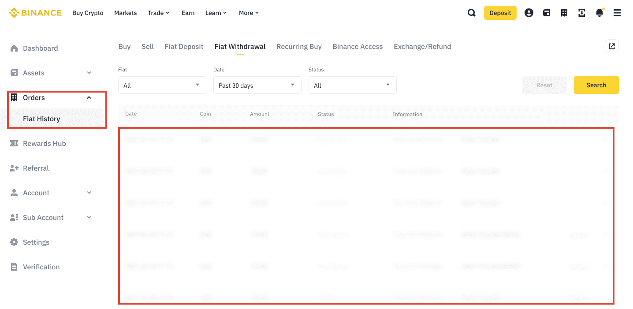The height and width of the screenshot is (309, 633).
Task: Open the profile account icon
Action: (x=529, y=13)
